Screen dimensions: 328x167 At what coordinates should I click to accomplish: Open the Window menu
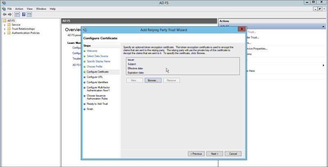coord(41,9)
